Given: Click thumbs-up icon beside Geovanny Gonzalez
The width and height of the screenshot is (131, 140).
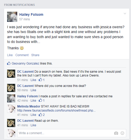Looking at the screenshot, I should [x=9, y=63].
